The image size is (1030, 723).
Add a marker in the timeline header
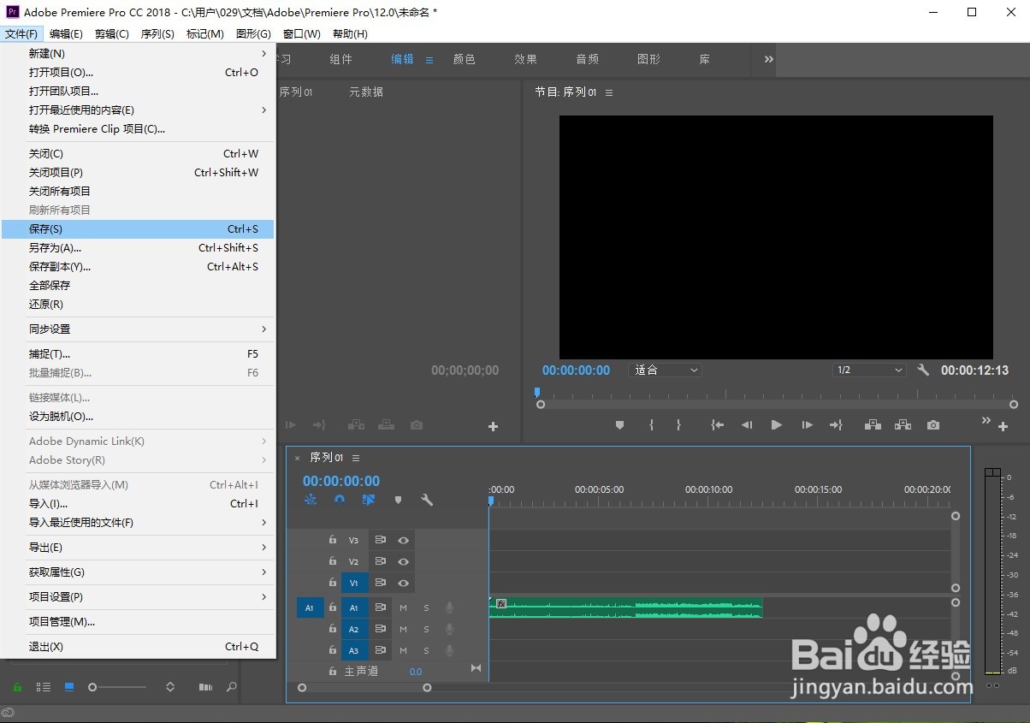tap(398, 500)
